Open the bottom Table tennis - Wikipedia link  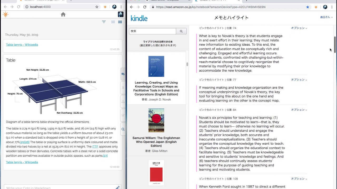[x=22, y=162]
